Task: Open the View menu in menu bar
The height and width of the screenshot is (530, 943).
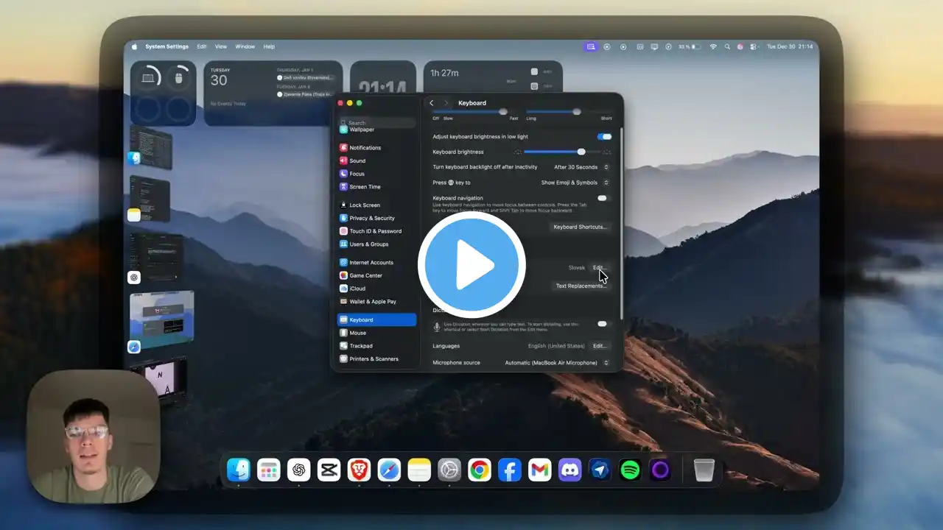Action: pos(221,46)
